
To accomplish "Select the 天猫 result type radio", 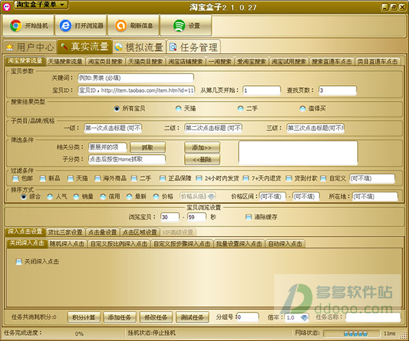I will click(x=179, y=108).
